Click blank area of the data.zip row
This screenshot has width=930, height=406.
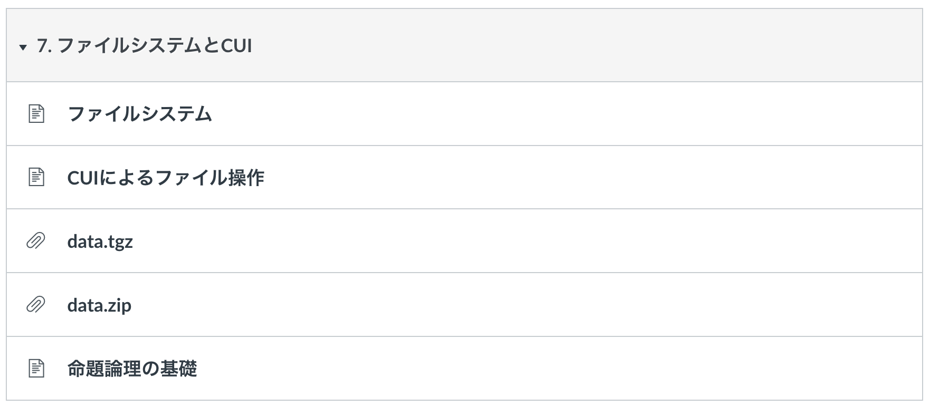581,305
